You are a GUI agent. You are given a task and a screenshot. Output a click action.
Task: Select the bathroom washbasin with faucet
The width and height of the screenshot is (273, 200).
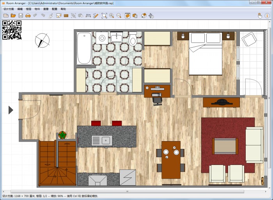[x=117, y=37]
